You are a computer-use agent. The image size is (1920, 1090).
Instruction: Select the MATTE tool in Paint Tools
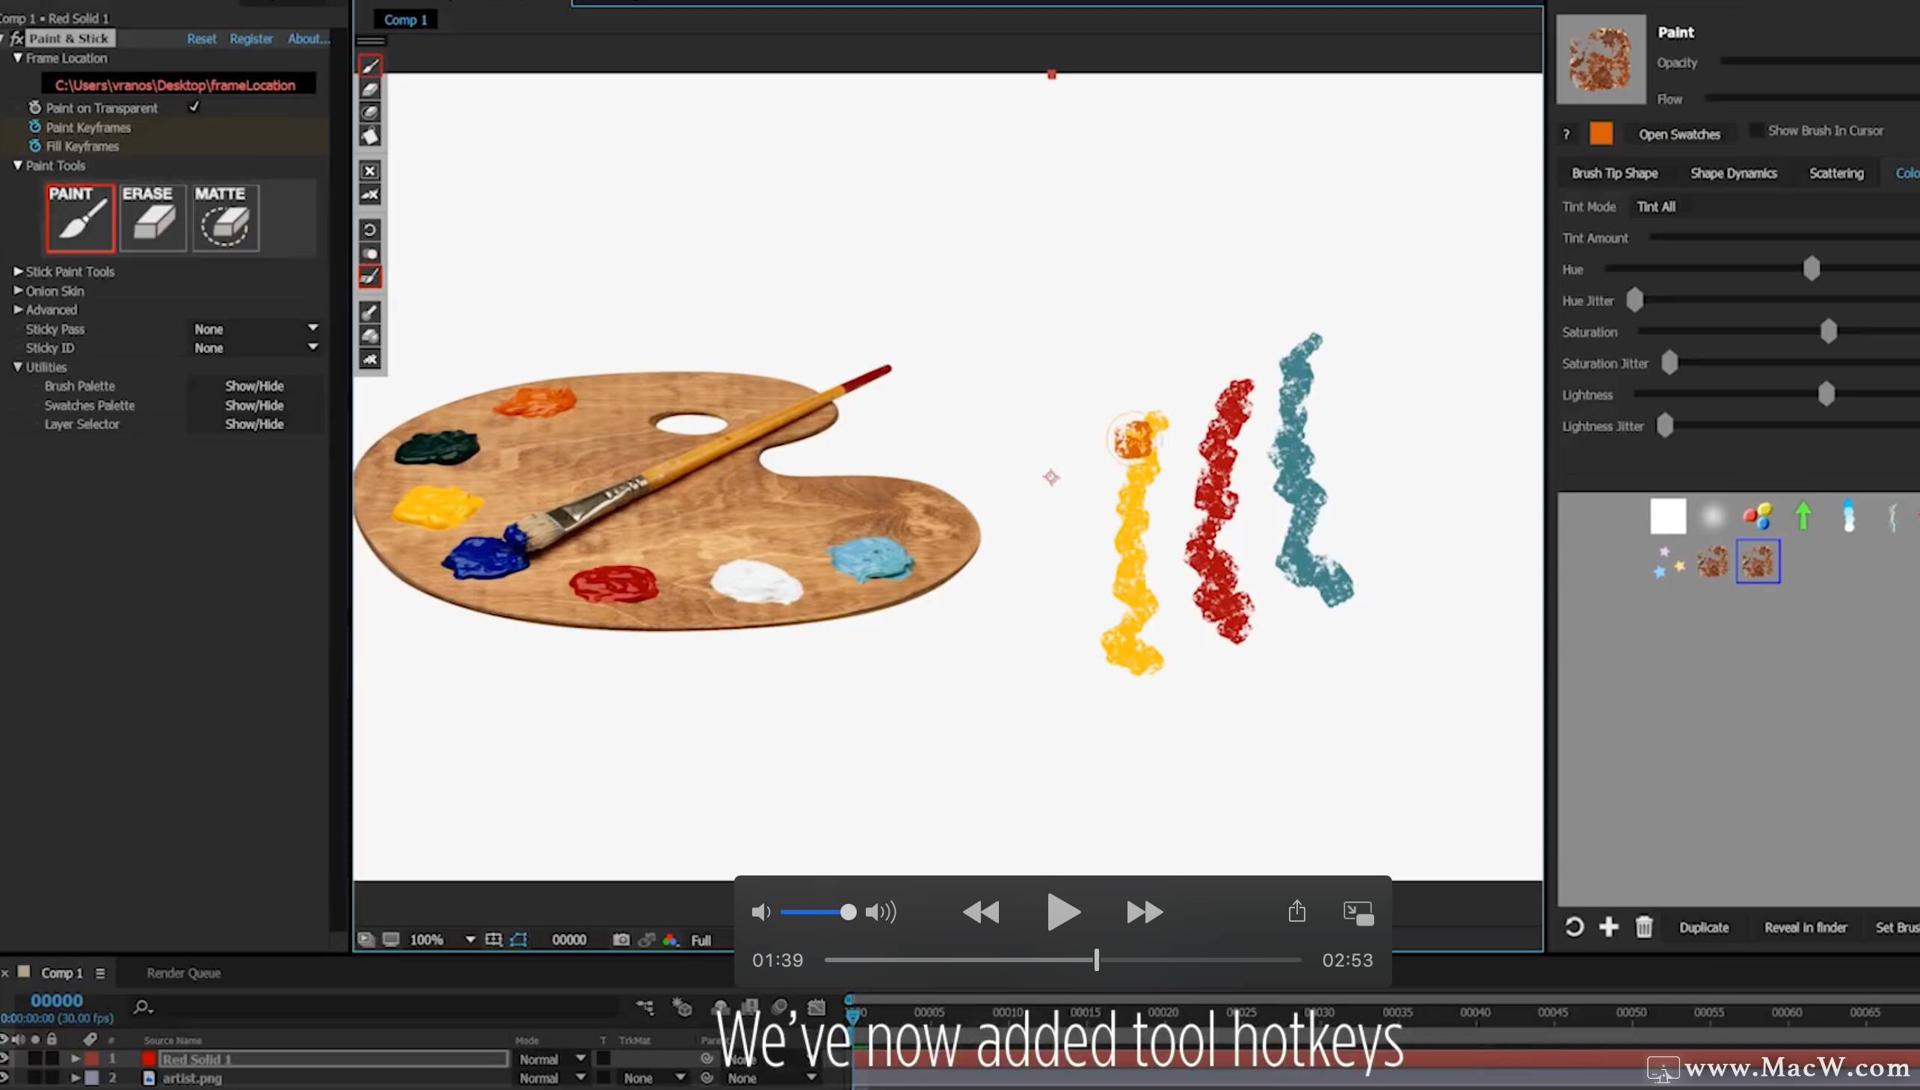[224, 218]
